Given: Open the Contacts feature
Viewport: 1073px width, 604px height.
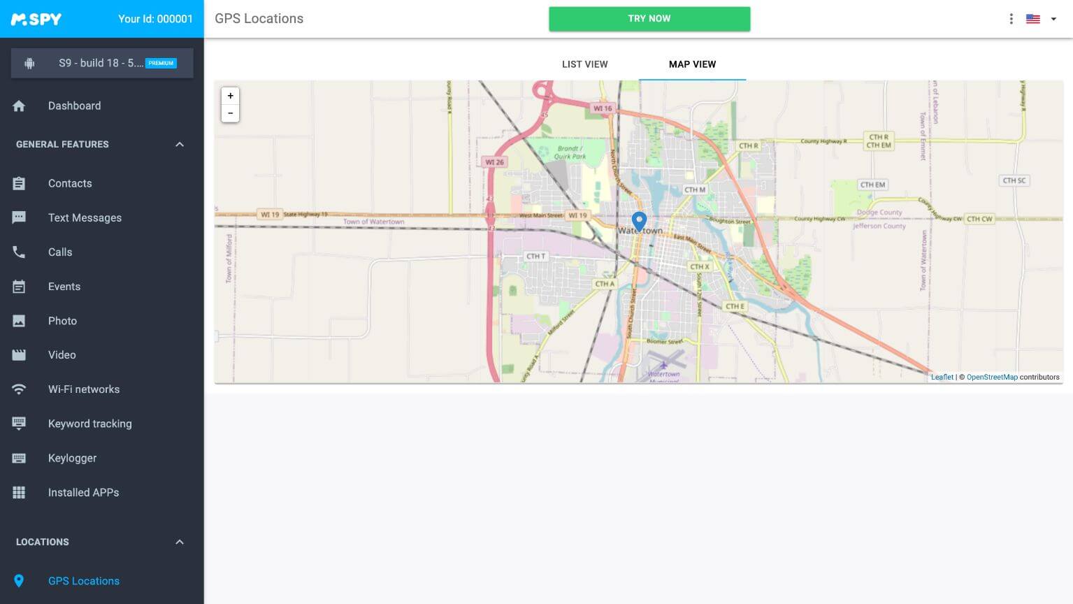Looking at the screenshot, I should tap(70, 183).
